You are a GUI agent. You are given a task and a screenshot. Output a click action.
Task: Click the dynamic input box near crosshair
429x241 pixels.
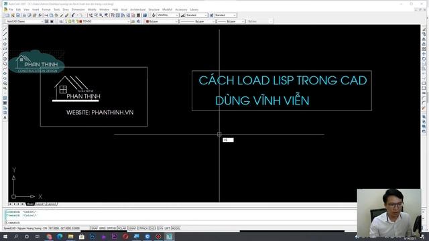[x=228, y=140]
